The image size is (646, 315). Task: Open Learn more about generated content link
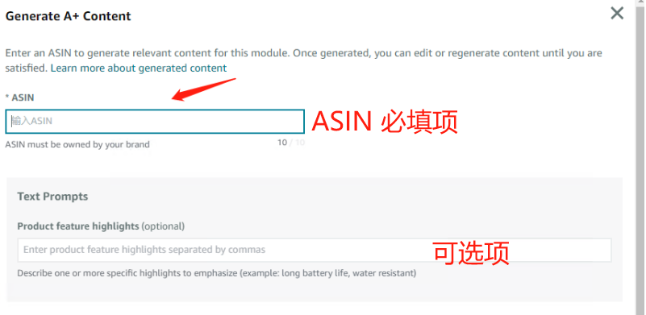(139, 68)
